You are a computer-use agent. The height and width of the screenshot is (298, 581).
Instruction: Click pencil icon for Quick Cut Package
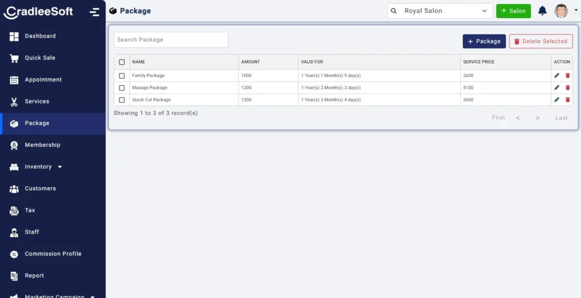point(557,100)
